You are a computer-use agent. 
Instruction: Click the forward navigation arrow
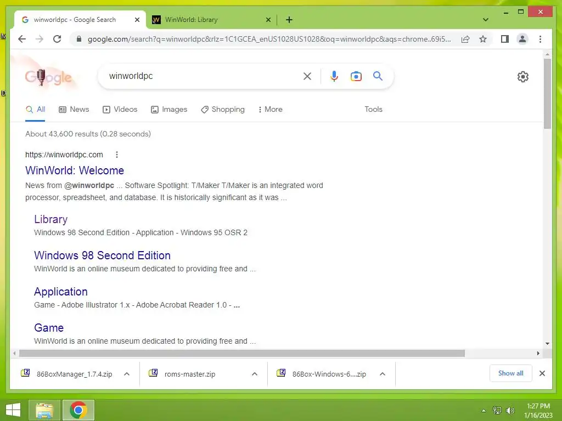[40, 39]
